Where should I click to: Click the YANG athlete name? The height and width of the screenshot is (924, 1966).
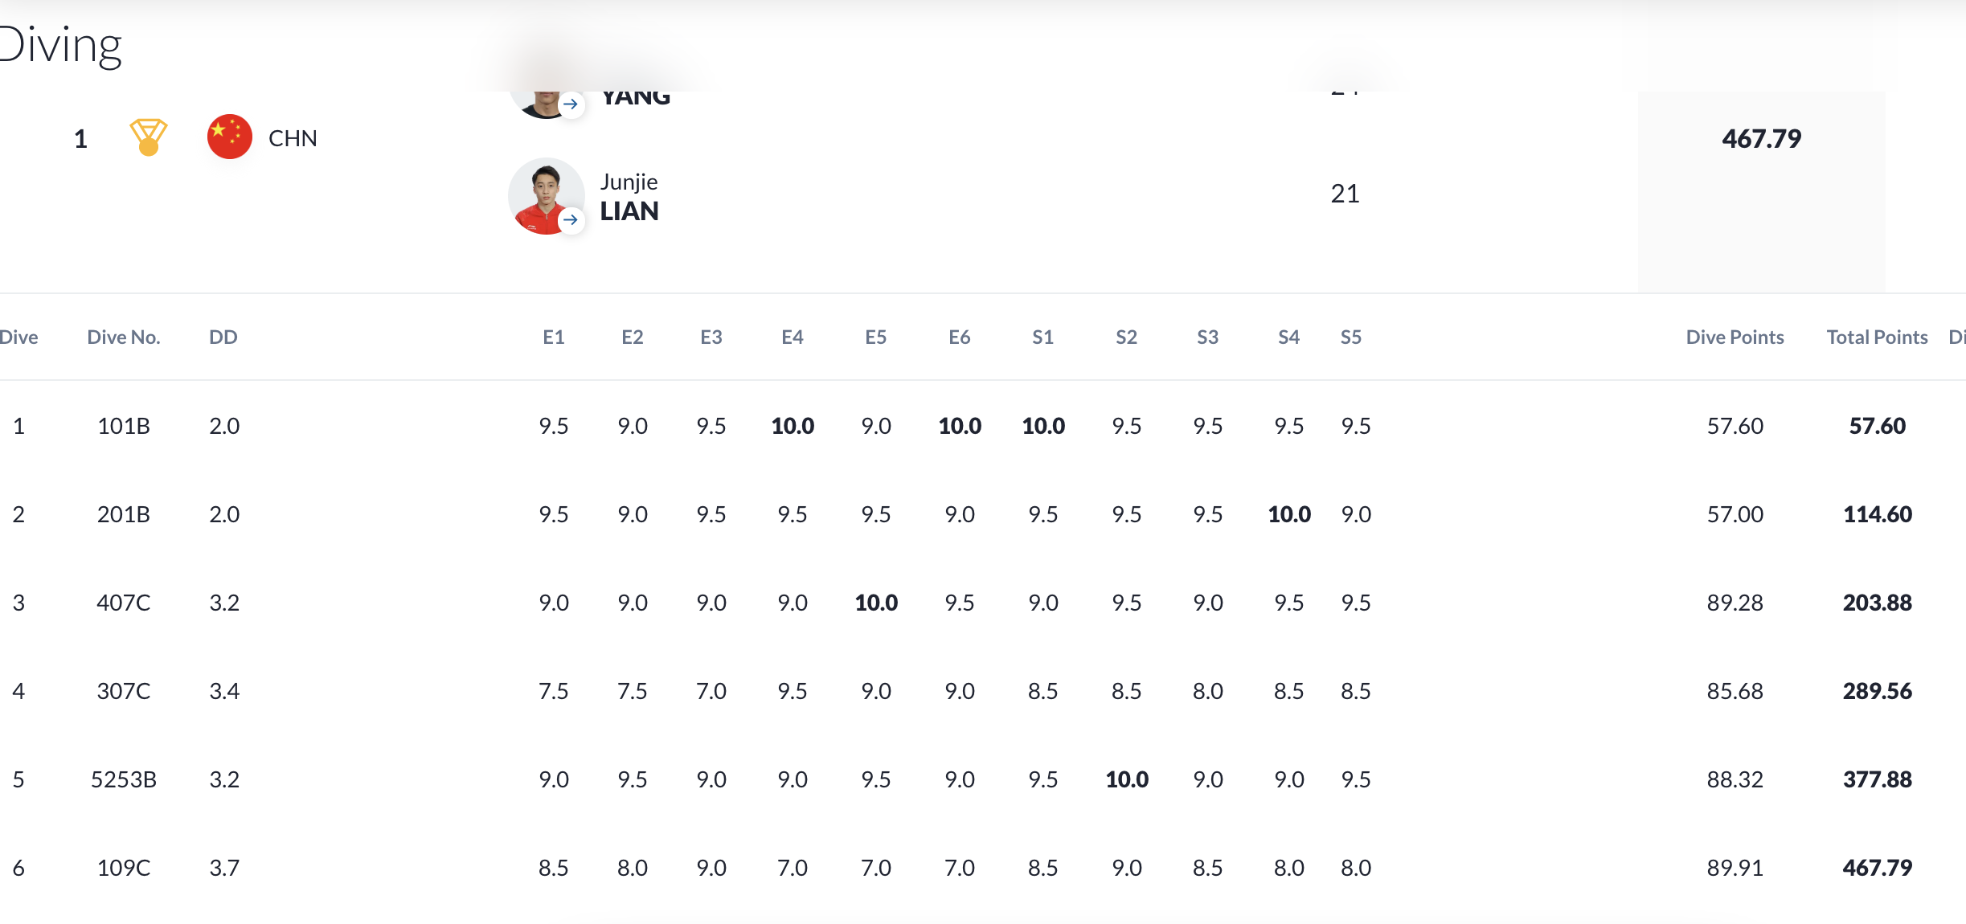click(x=636, y=98)
